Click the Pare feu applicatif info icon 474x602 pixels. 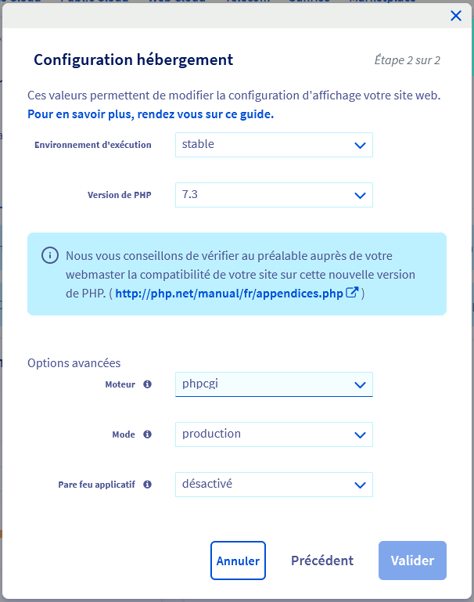[x=148, y=485]
